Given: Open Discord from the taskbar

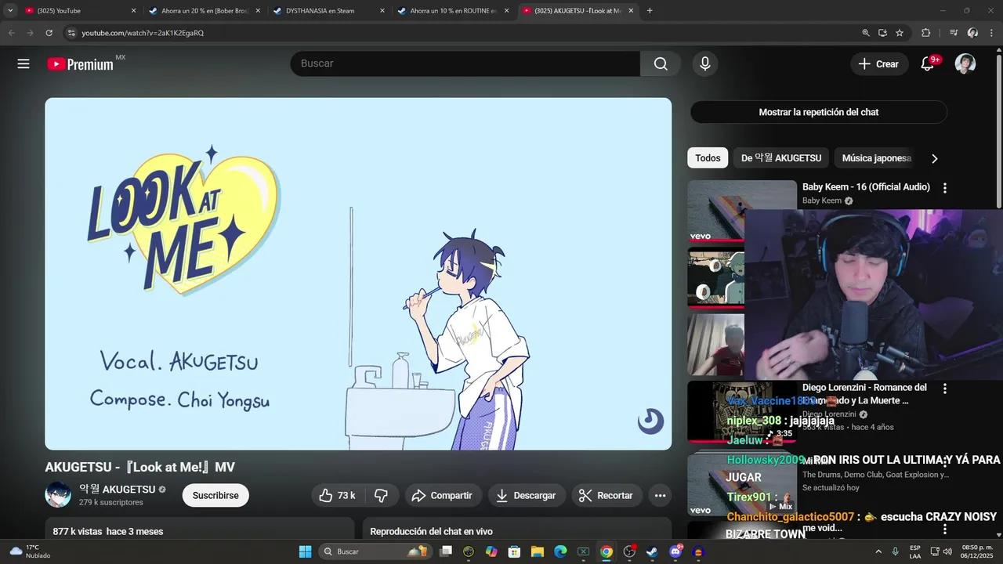Looking at the screenshot, I should click(676, 551).
